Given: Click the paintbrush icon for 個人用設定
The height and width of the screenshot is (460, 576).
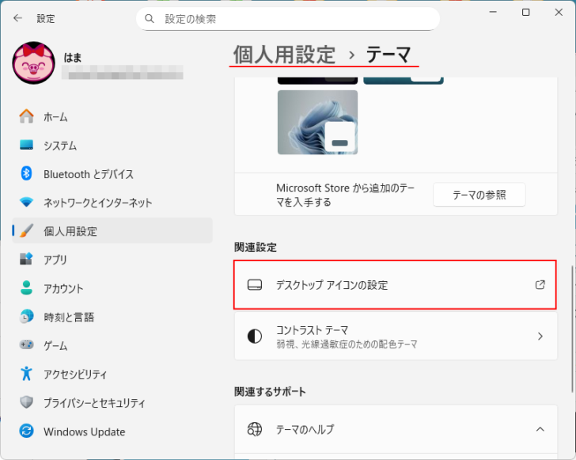Looking at the screenshot, I should [x=26, y=230].
